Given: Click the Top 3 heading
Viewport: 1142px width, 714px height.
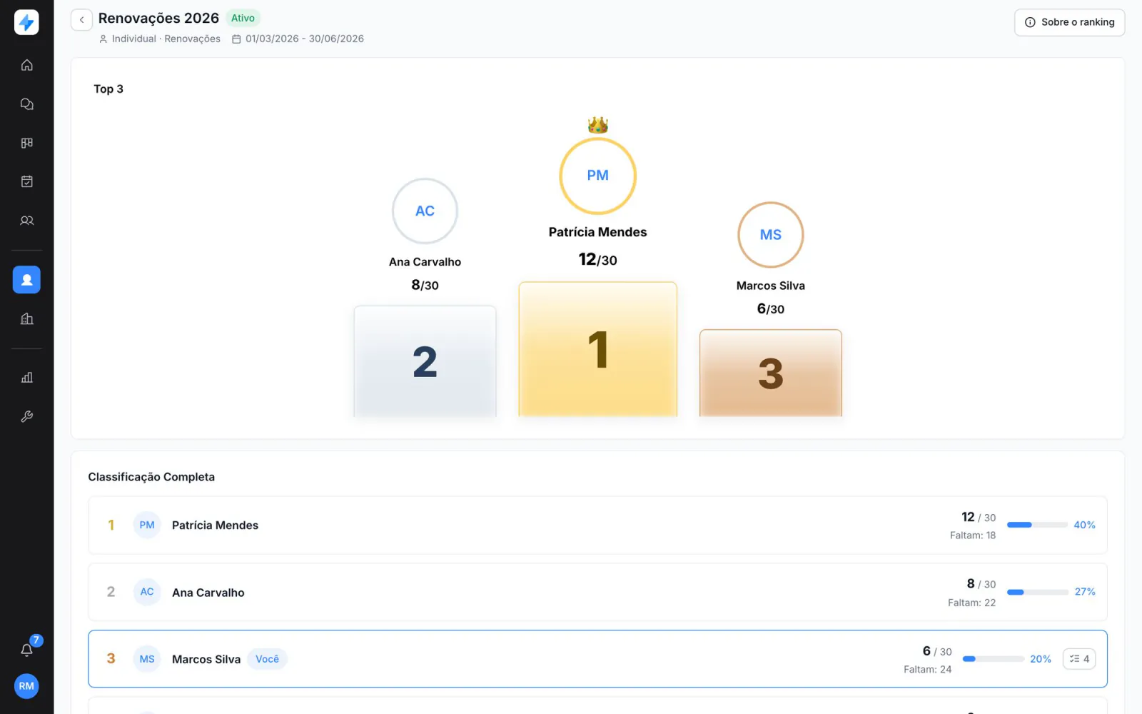Looking at the screenshot, I should tap(108, 89).
